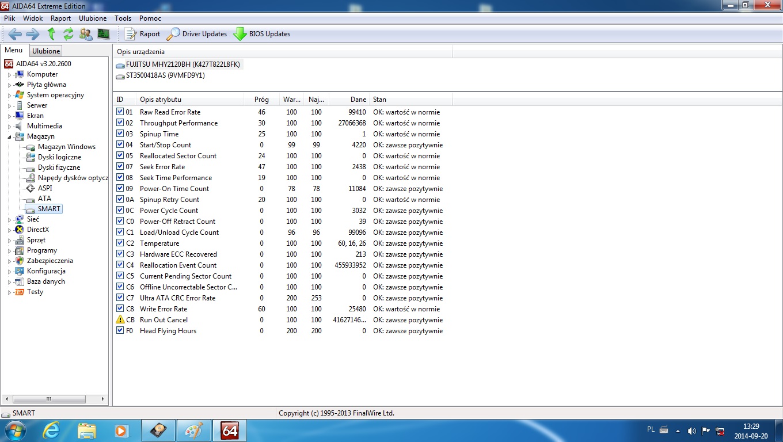Open the Komputer icon in the tree

(20, 74)
